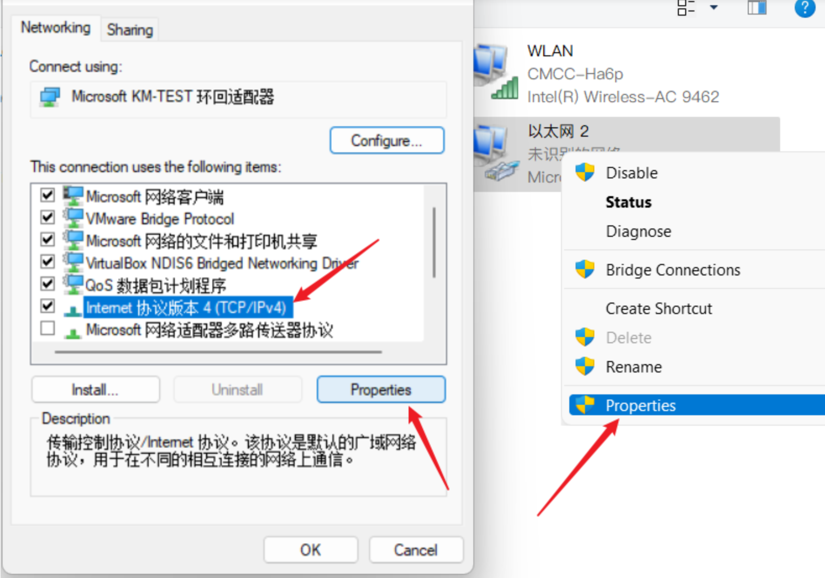825x578 pixels.
Task: Click the shield icon next to Disable
Action: point(585,172)
